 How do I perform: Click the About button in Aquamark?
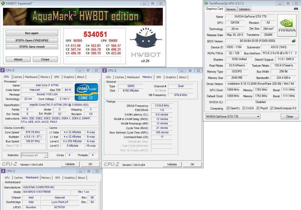point(18,59)
